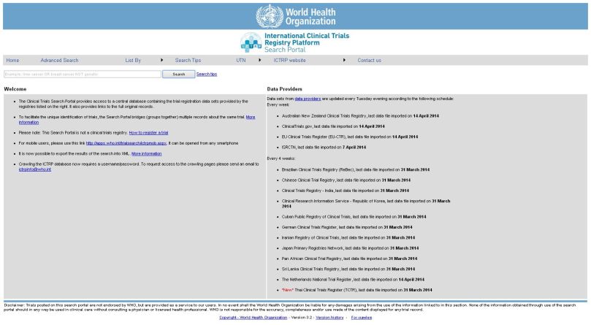Click the 'Every 4 weeks:' label
591x325 pixels.
point(281,158)
